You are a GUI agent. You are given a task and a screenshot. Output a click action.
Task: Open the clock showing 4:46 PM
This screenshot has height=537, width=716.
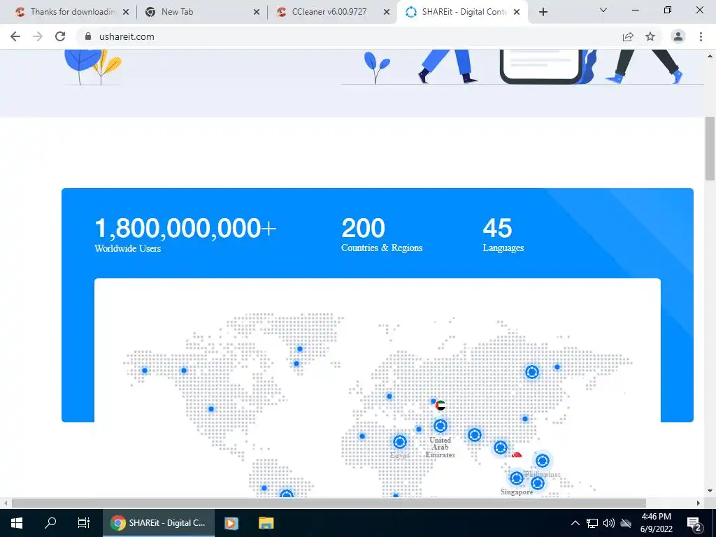click(x=656, y=523)
